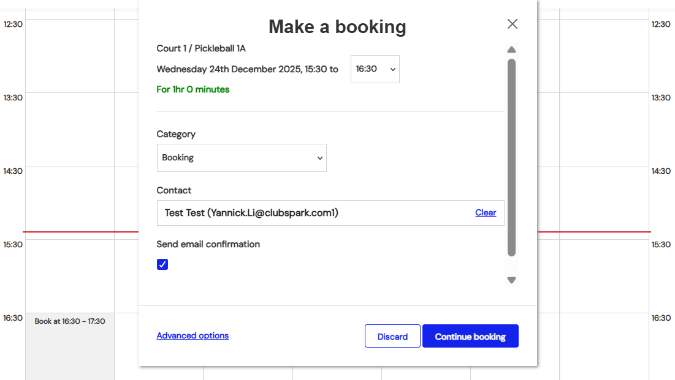Expand the Category dropdown showing Booking
The image size is (675, 380).
242,158
